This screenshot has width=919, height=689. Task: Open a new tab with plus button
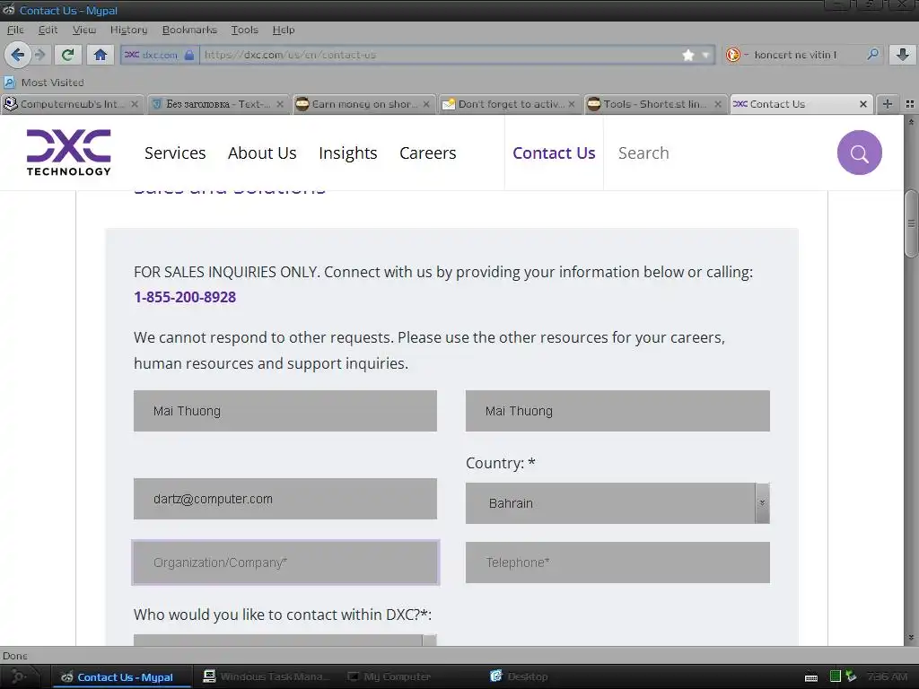pos(888,104)
